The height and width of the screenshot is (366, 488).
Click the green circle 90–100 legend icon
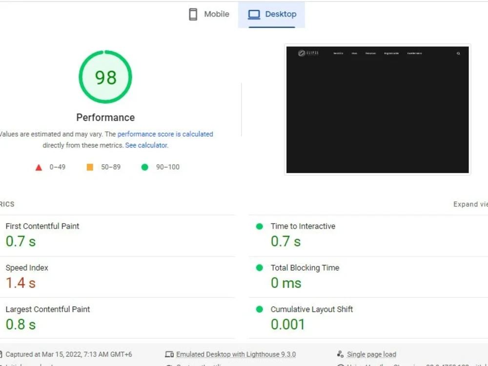pos(145,167)
